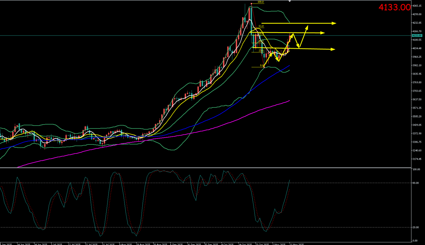The width and height of the screenshot is (425, 245).
Task: Click the chart shift triangle marker at top
Action: pos(290,1)
